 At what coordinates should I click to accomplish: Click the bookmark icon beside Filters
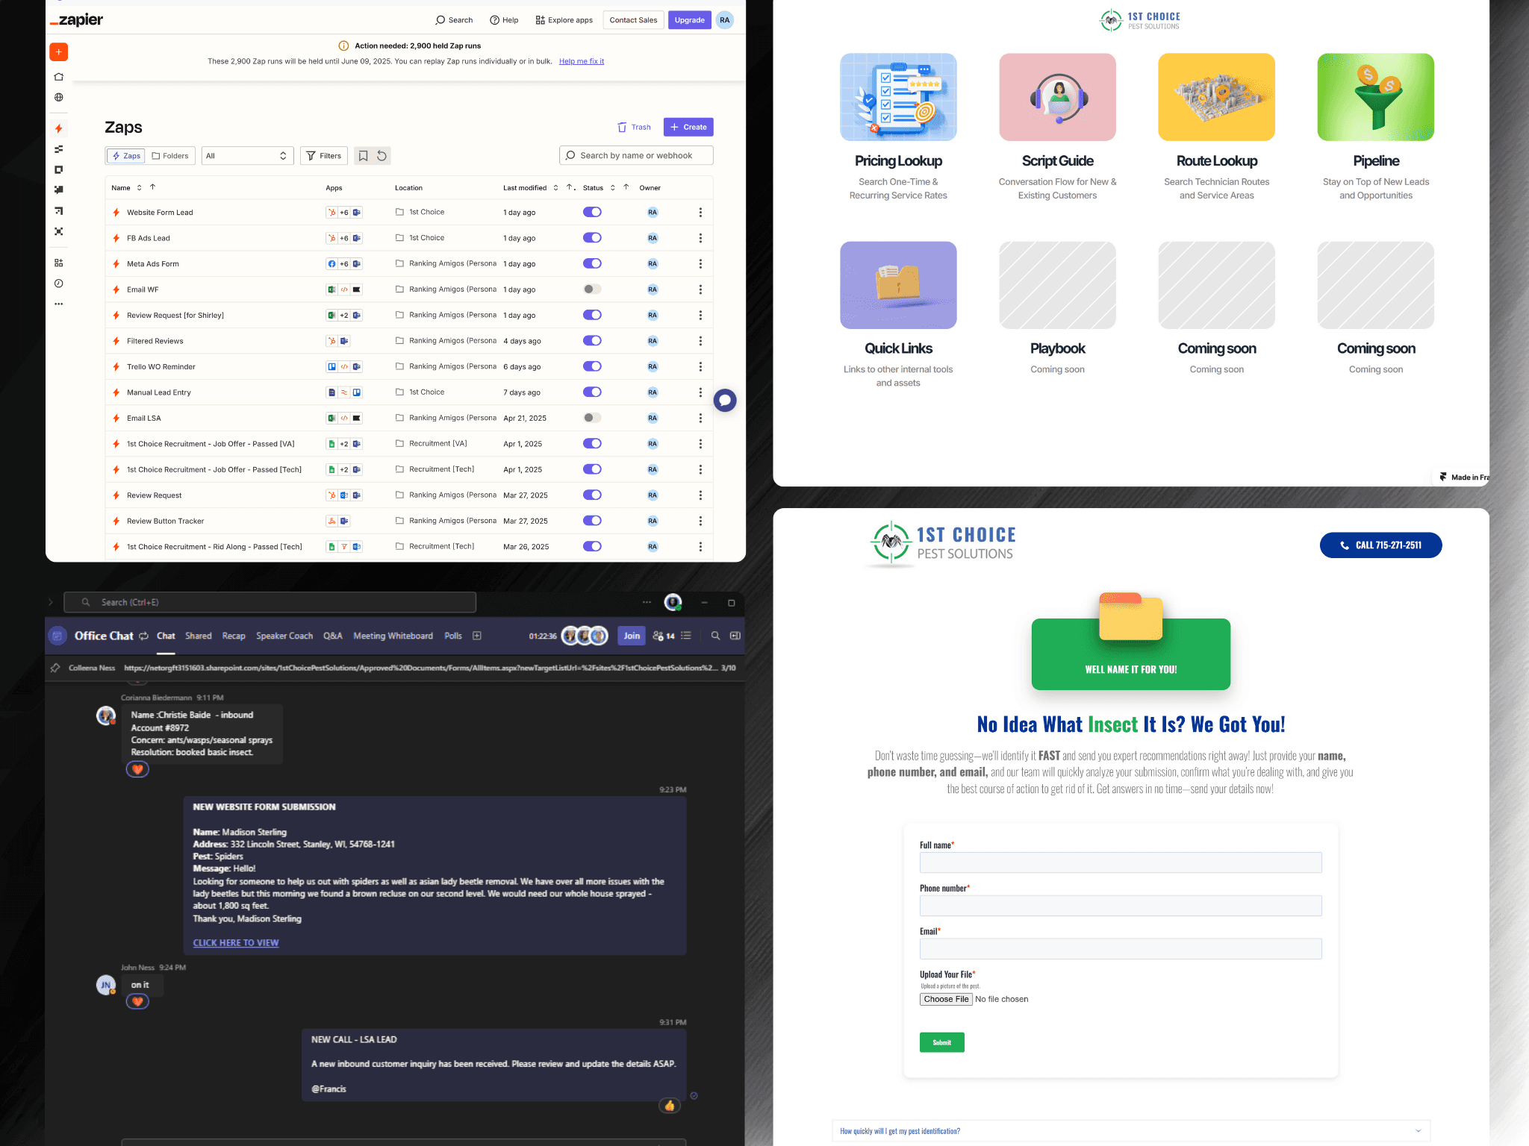(x=363, y=156)
